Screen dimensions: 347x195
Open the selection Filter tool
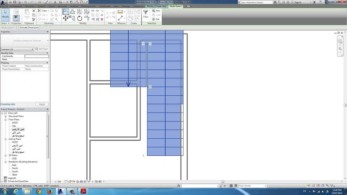(x=146, y=14)
